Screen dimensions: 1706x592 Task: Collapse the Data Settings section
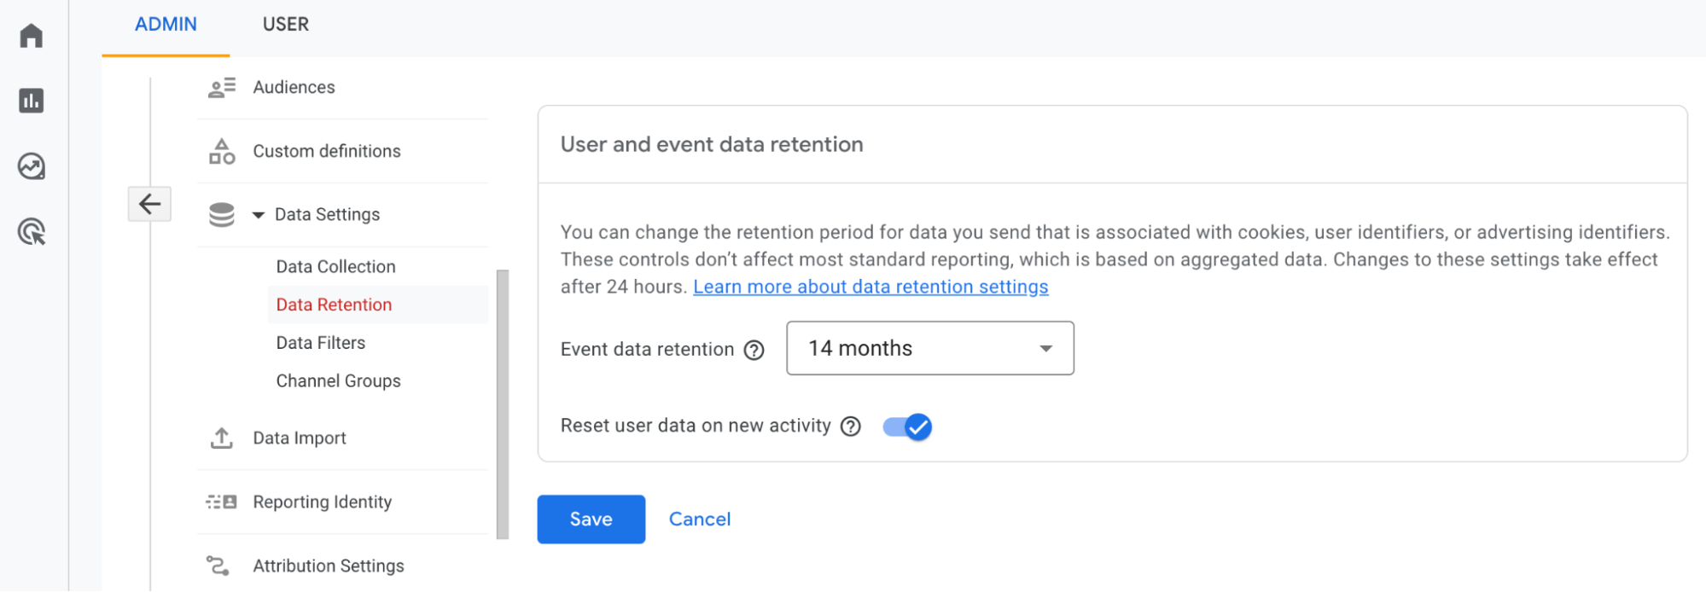tap(258, 215)
